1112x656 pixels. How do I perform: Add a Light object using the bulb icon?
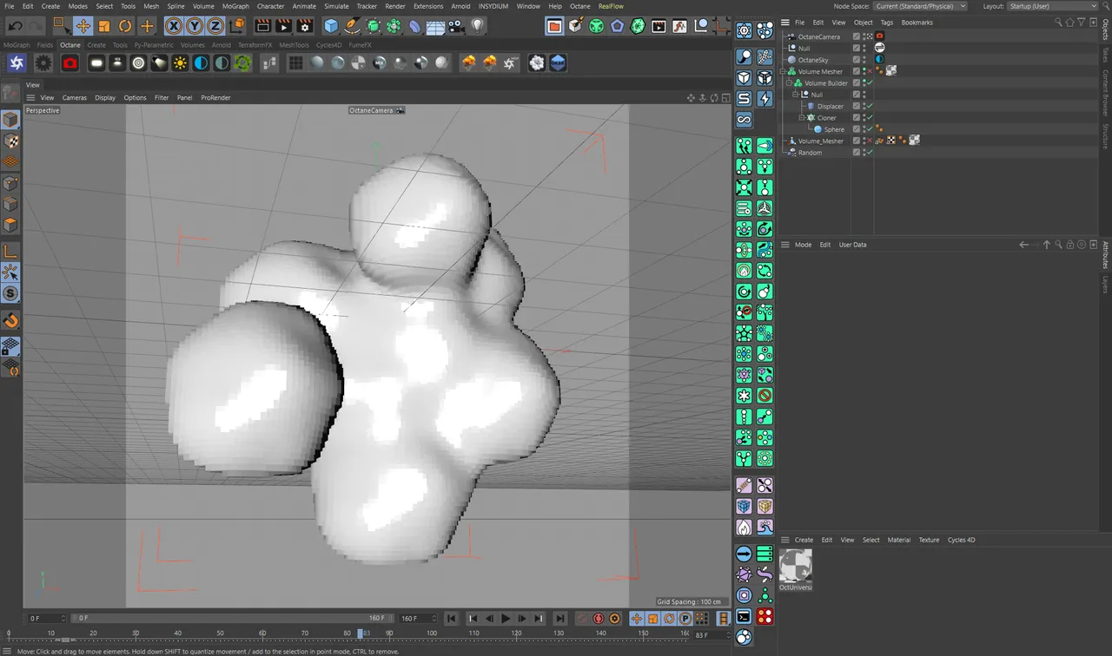coord(477,26)
